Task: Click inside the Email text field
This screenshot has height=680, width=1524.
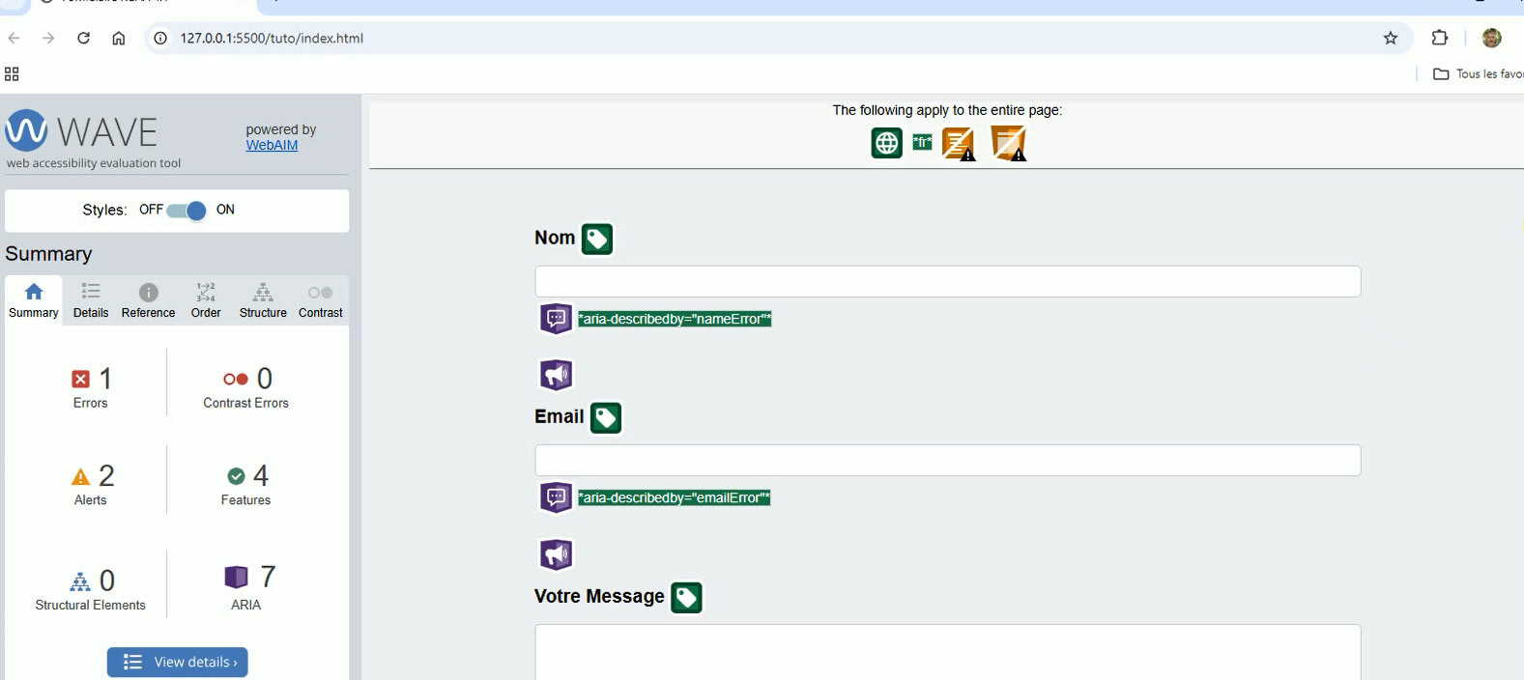Action: pos(948,460)
